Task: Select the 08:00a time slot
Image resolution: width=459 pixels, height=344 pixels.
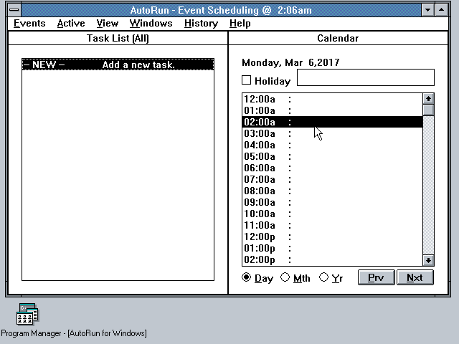Action: [333, 191]
